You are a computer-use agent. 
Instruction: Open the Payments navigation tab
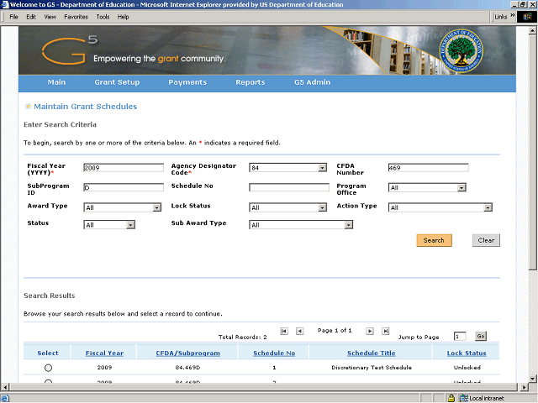coord(187,82)
